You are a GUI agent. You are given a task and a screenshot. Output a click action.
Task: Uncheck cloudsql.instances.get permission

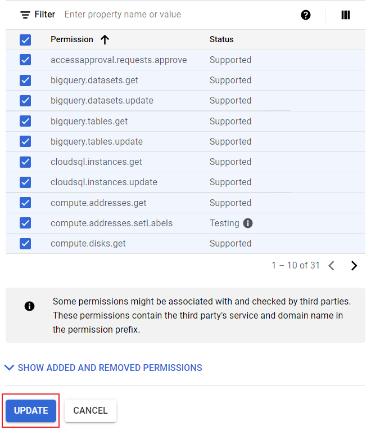coord(25,162)
